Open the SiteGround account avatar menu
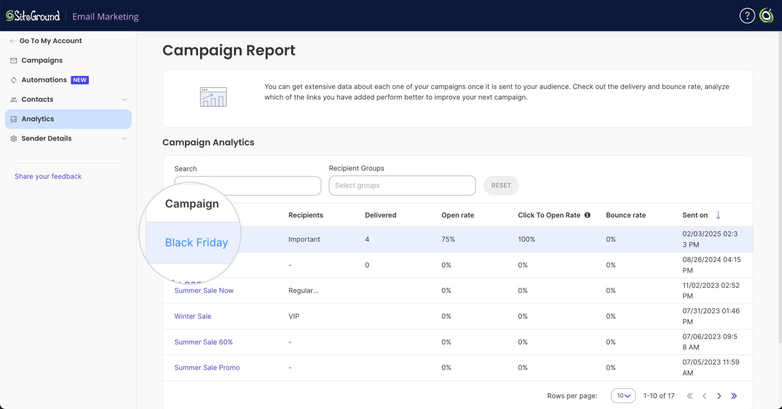This screenshot has height=409, width=782. [x=766, y=16]
